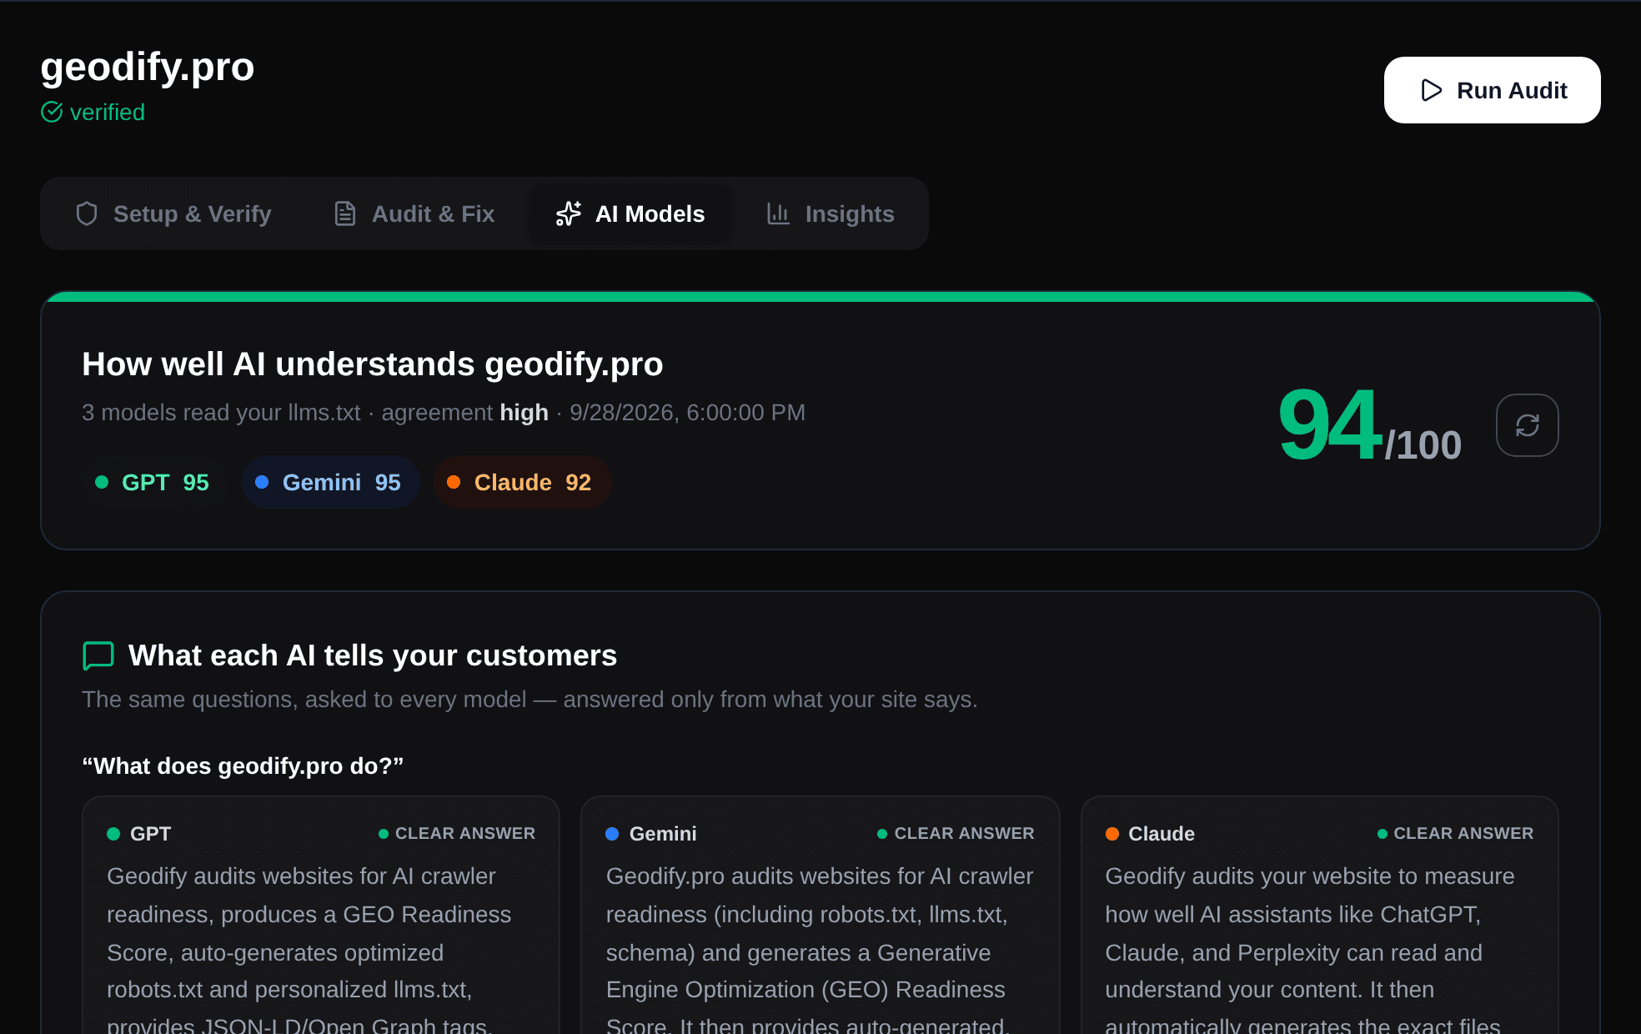Click CLEAR ANSWER badge on Gemini card

[x=956, y=834]
